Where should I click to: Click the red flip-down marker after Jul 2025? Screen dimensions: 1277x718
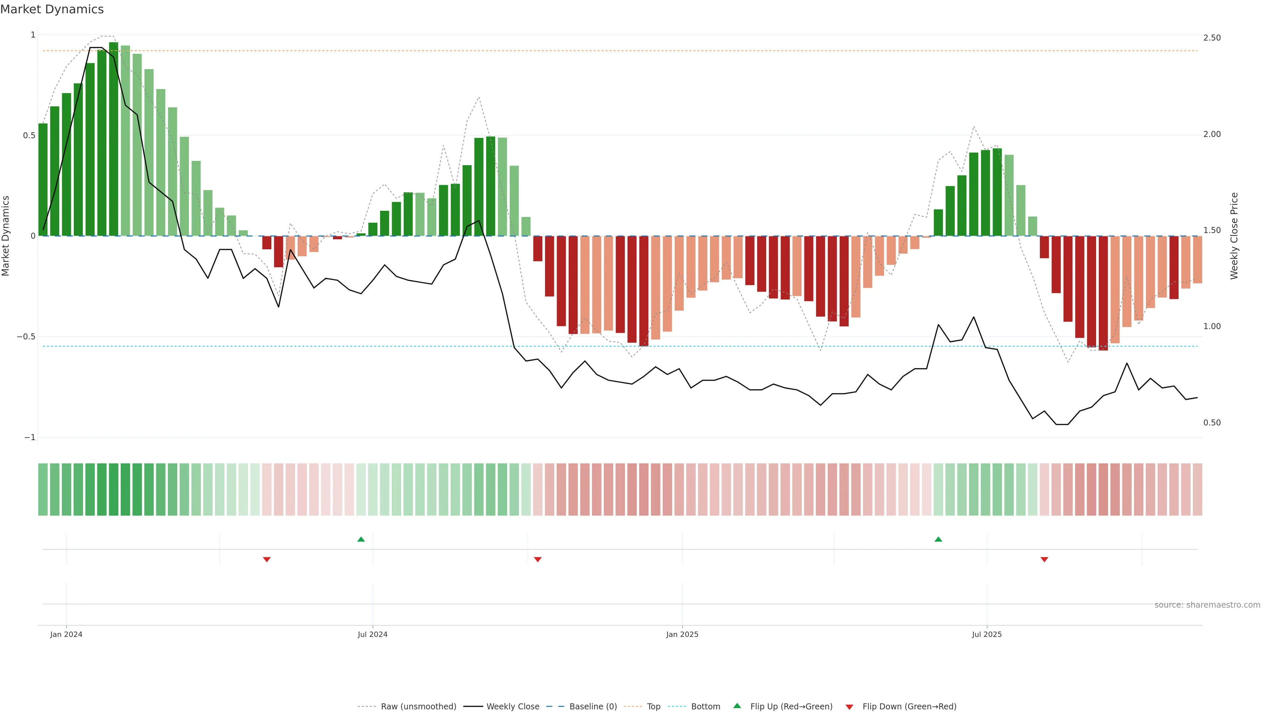click(x=1044, y=559)
